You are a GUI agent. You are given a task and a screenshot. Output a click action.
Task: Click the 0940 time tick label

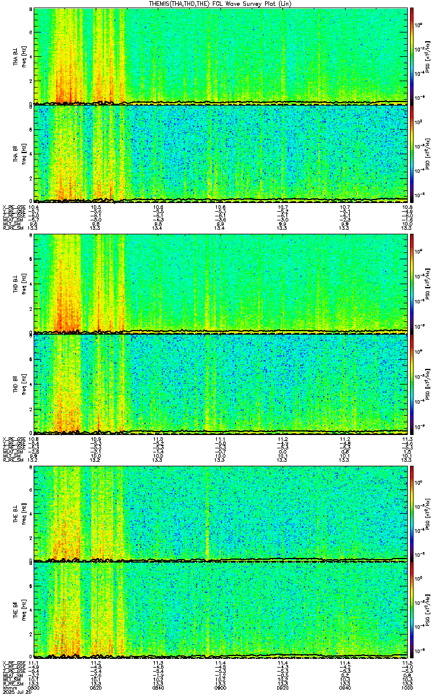[x=345, y=688]
